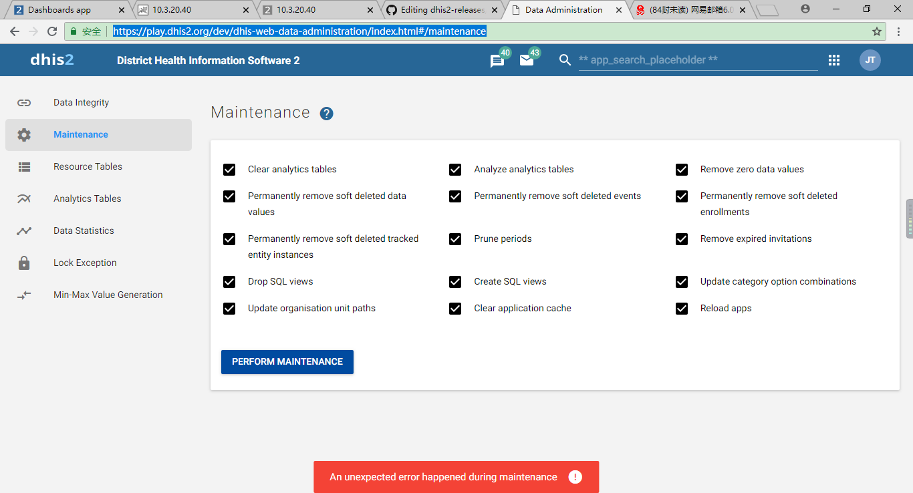Dismiss error alert via exclamation icon
Viewport: 913px width, 493px height.
(x=575, y=477)
